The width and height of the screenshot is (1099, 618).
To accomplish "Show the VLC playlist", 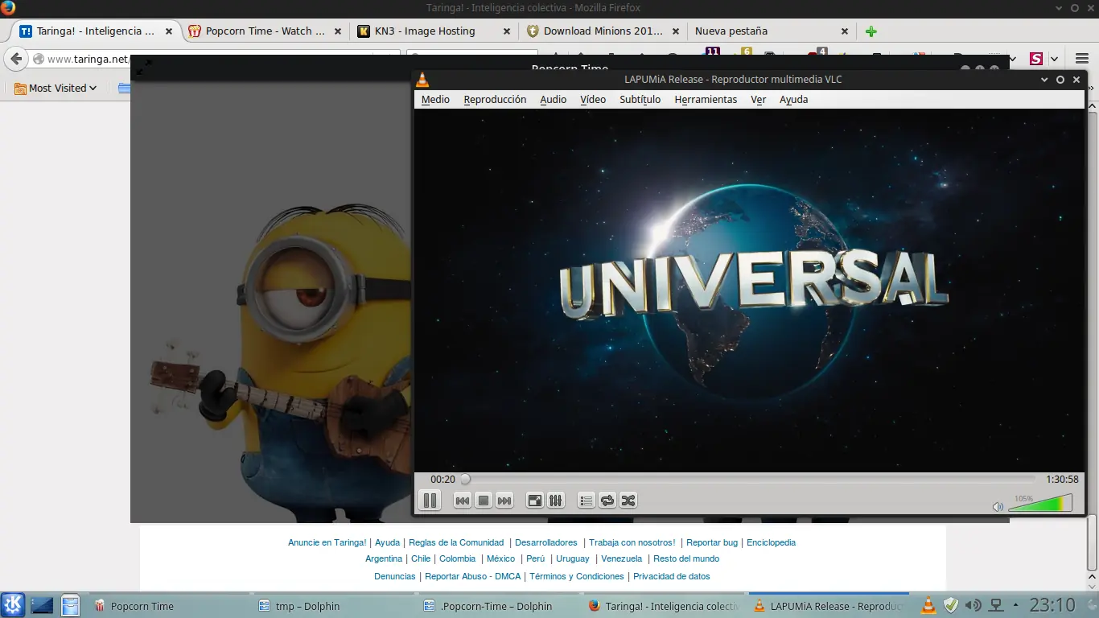I will [587, 501].
